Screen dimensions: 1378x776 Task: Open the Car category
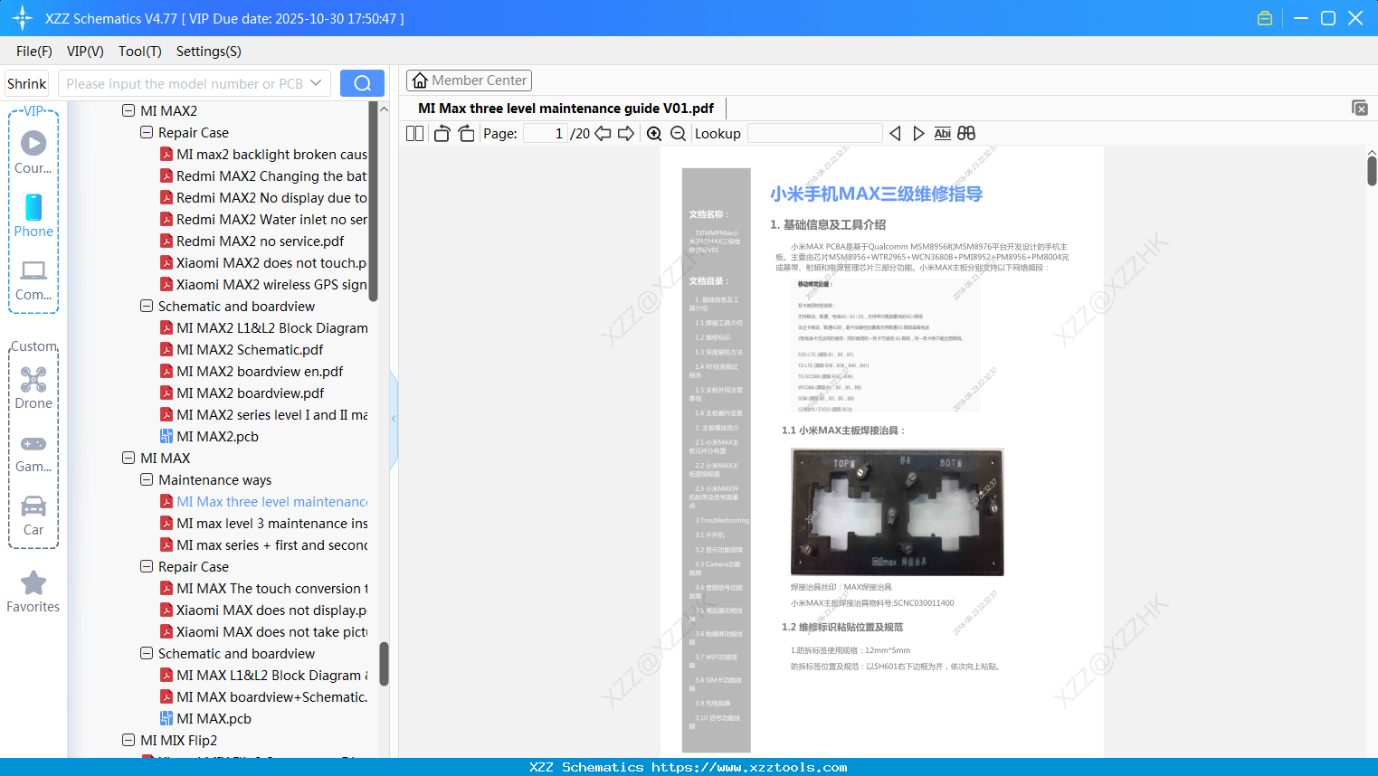[33, 516]
